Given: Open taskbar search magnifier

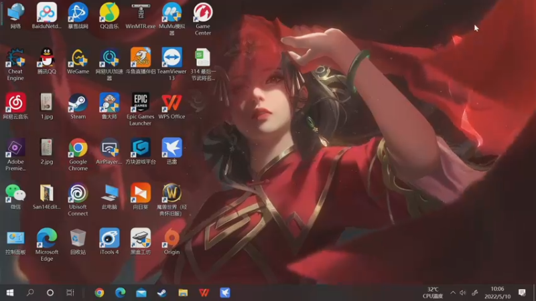Looking at the screenshot, I should tap(30, 292).
